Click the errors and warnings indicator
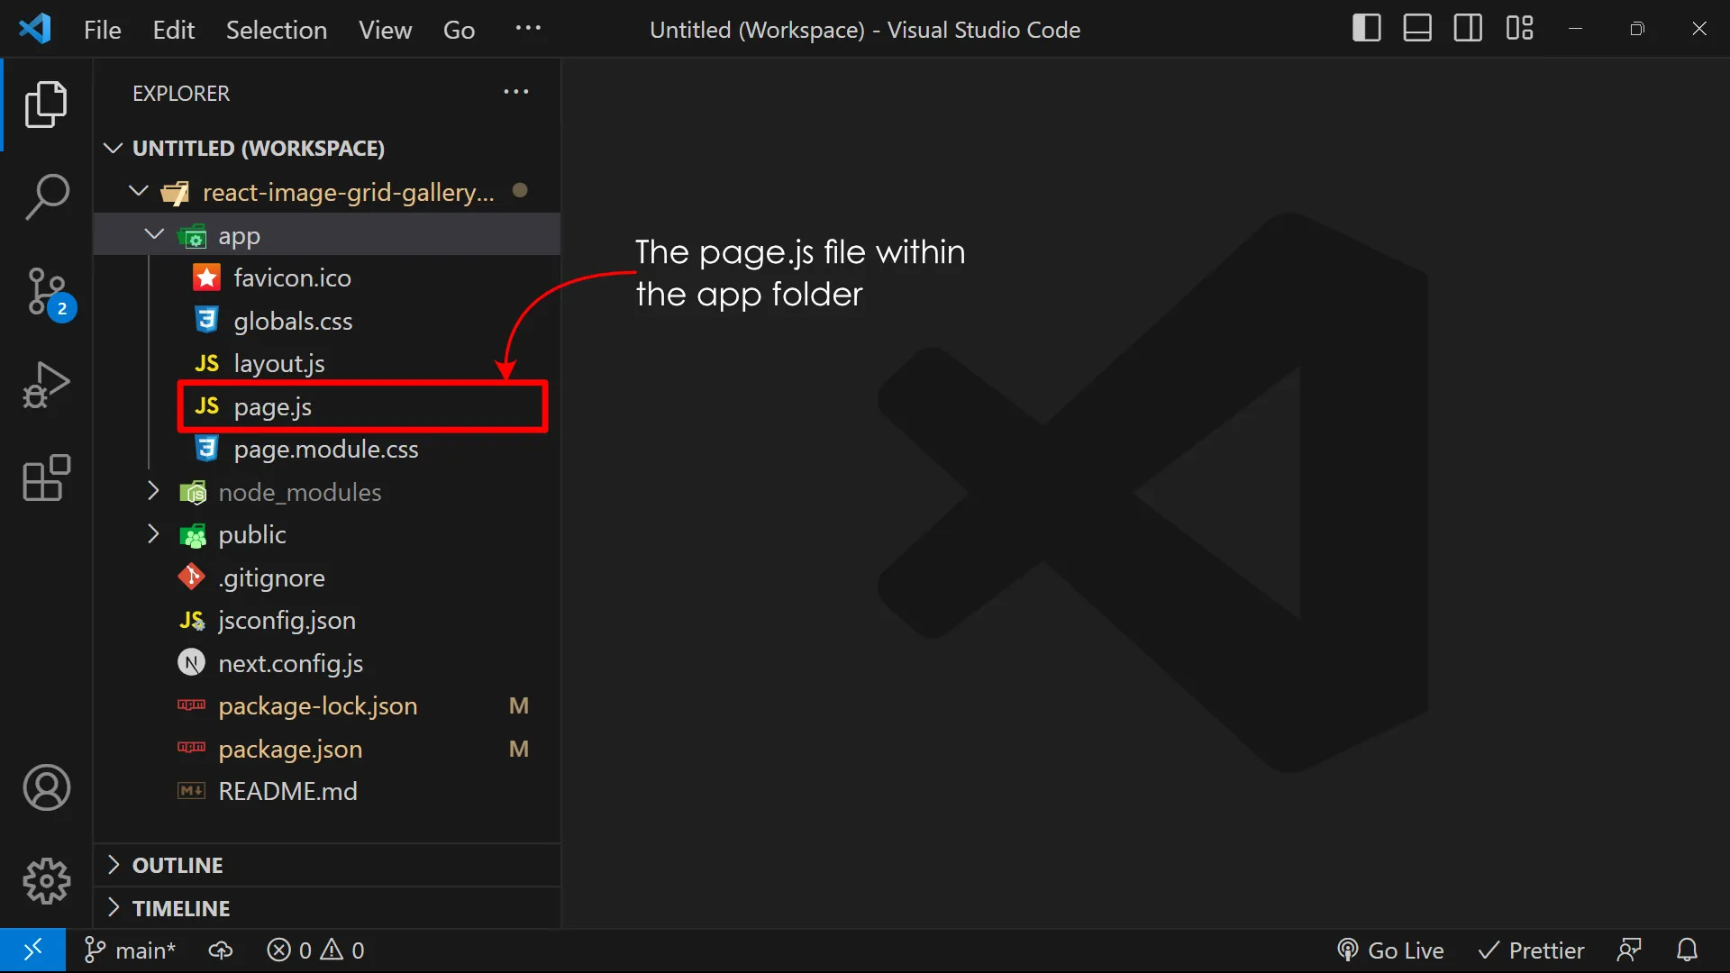The width and height of the screenshot is (1730, 973). tap(314, 950)
